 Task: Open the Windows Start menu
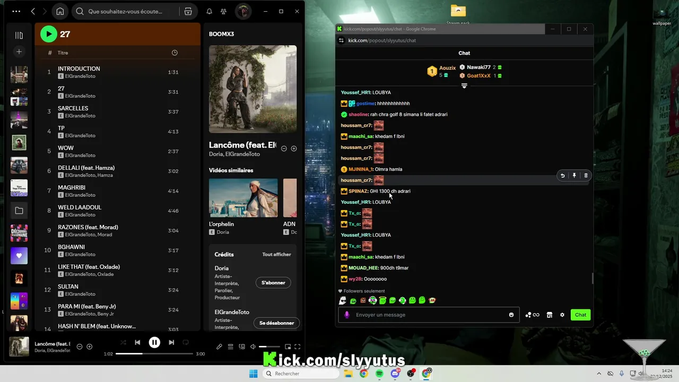point(254,374)
